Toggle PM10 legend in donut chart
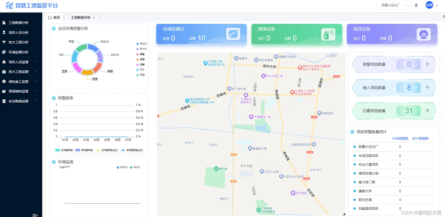 coord(141,49)
